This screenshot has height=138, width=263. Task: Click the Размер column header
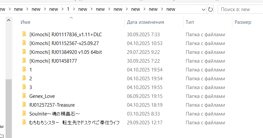pos(243,22)
